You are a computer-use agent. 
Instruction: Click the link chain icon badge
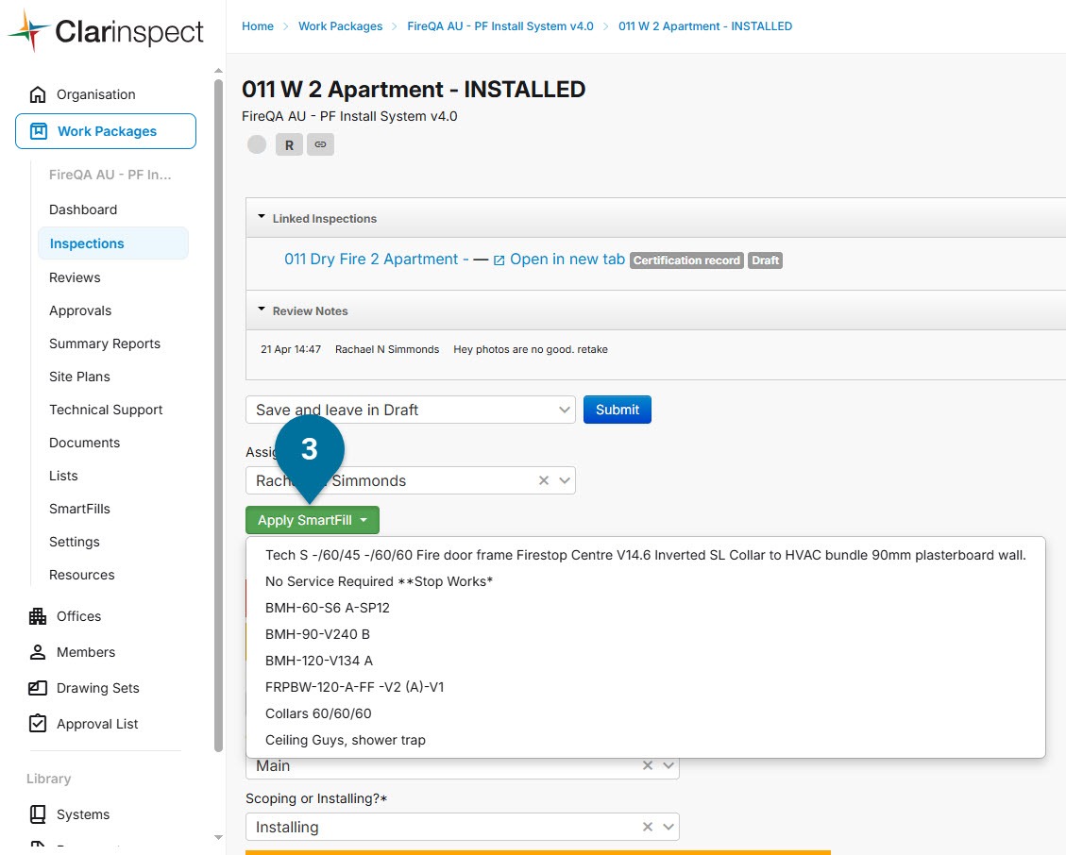(x=320, y=144)
